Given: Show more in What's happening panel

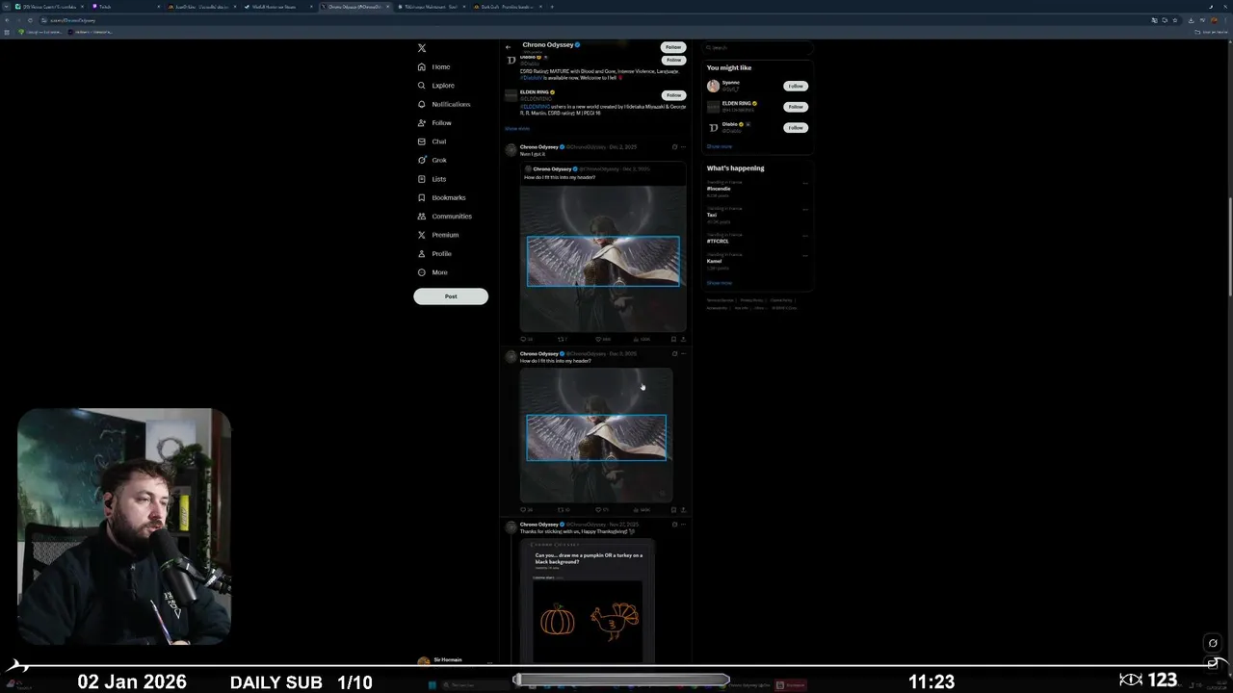Looking at the screenshot, I should pos(720,283).
